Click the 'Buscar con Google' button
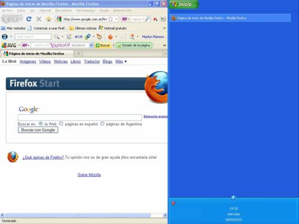299x224 pixels. pos(38,130)
